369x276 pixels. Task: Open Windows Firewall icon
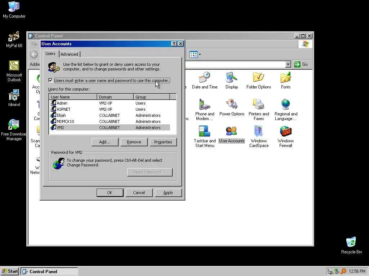(285, 137)
